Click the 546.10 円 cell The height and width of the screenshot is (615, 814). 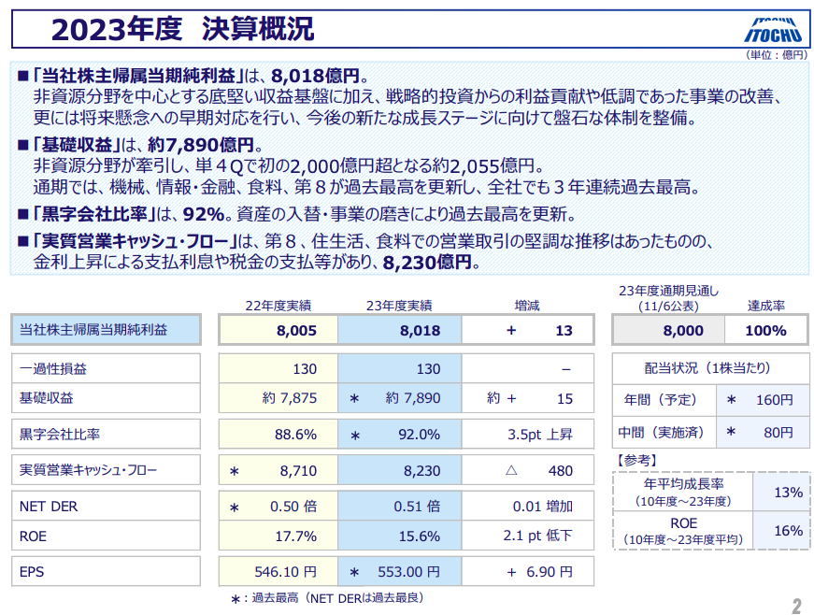[278, 571]
